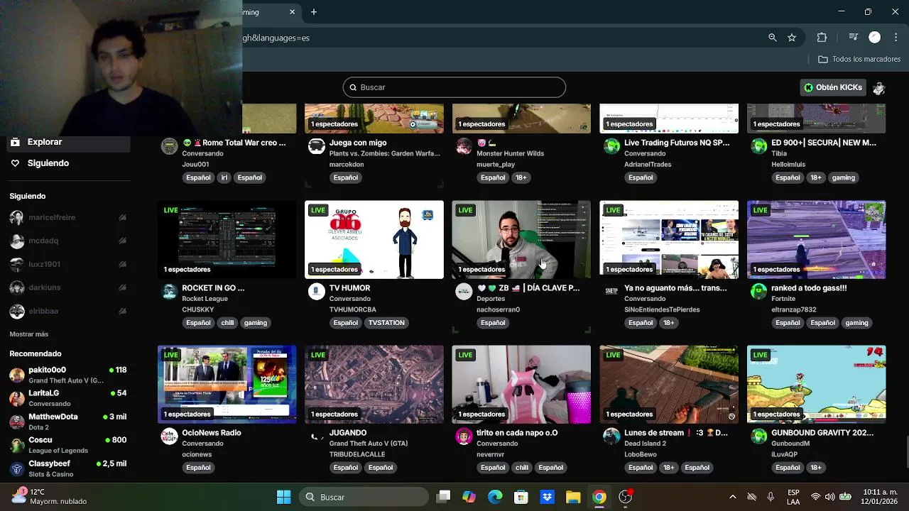Click TVHUMORCBA channel avatar icon

point(317,292)
